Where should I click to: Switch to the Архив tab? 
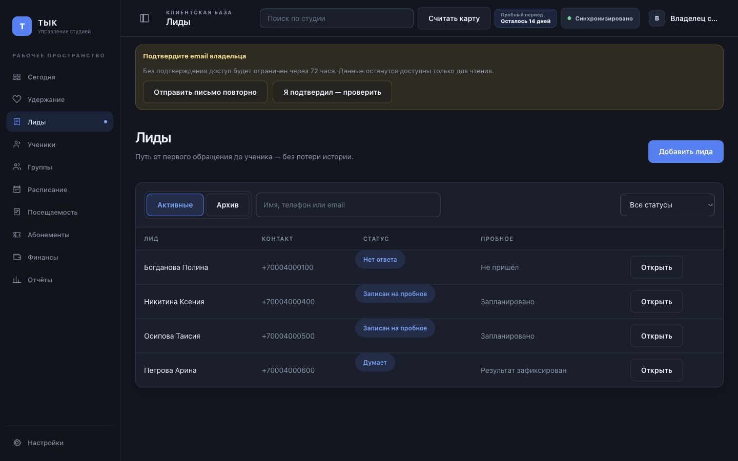[x=228, y=205]
